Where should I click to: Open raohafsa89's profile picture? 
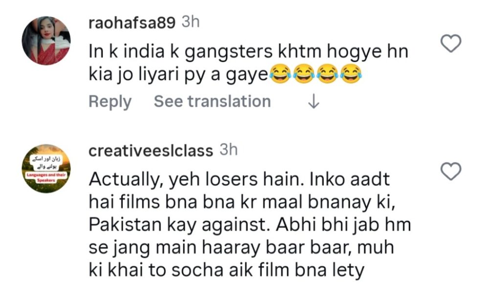(47, 40)
